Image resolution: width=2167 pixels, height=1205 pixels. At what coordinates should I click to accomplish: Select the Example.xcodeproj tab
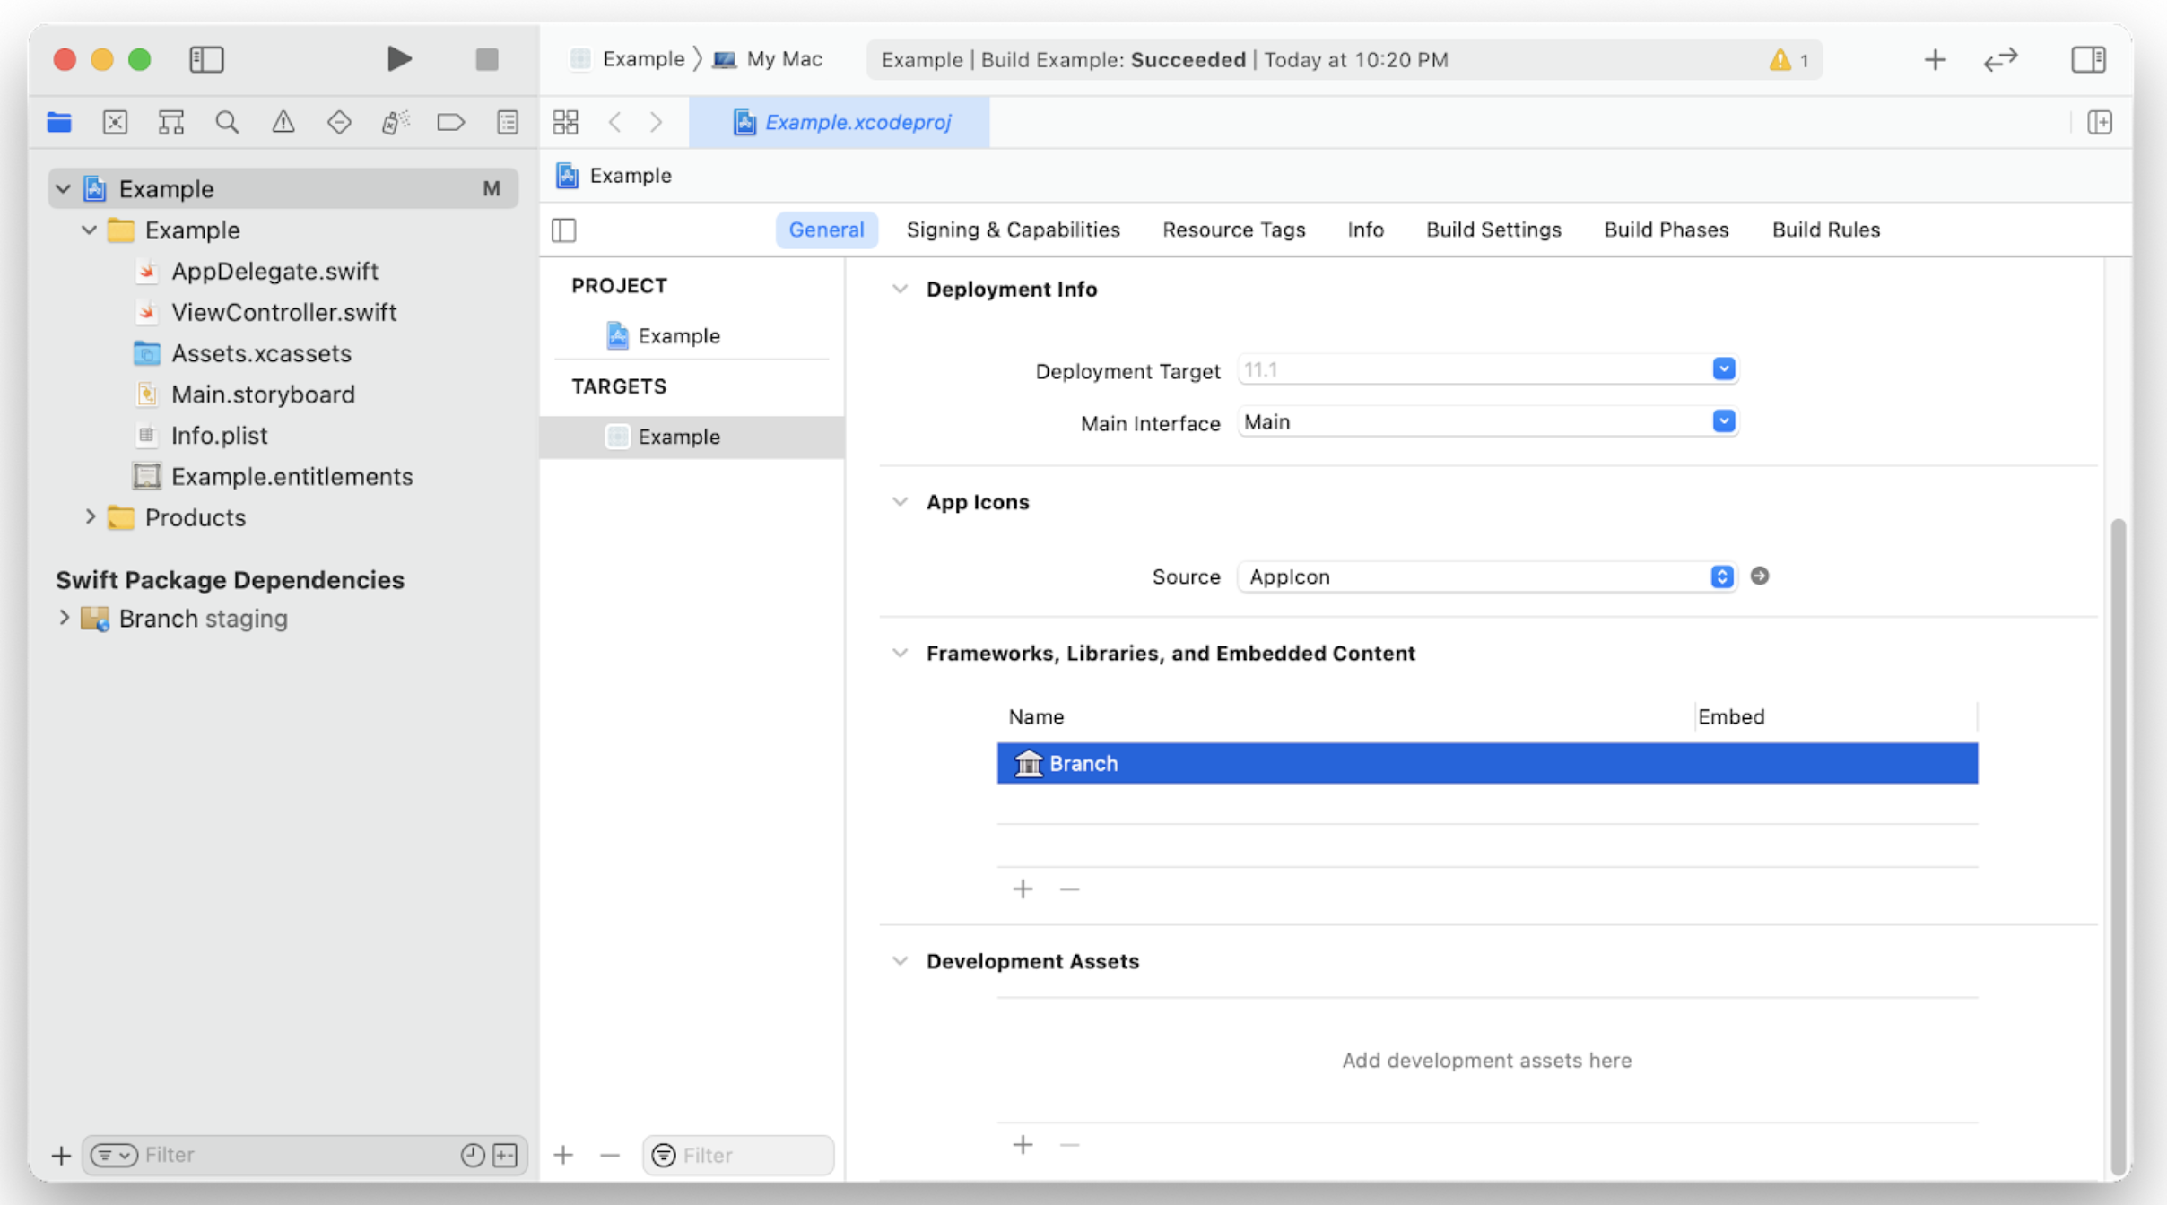pos(840,122)
